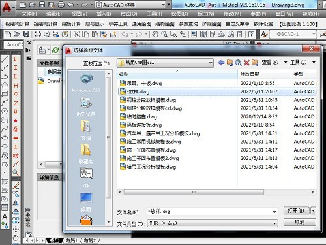Open the 文件(F) menu
Image resolution: width=326 pixels, height=245 pixels.
coord(29,14)
